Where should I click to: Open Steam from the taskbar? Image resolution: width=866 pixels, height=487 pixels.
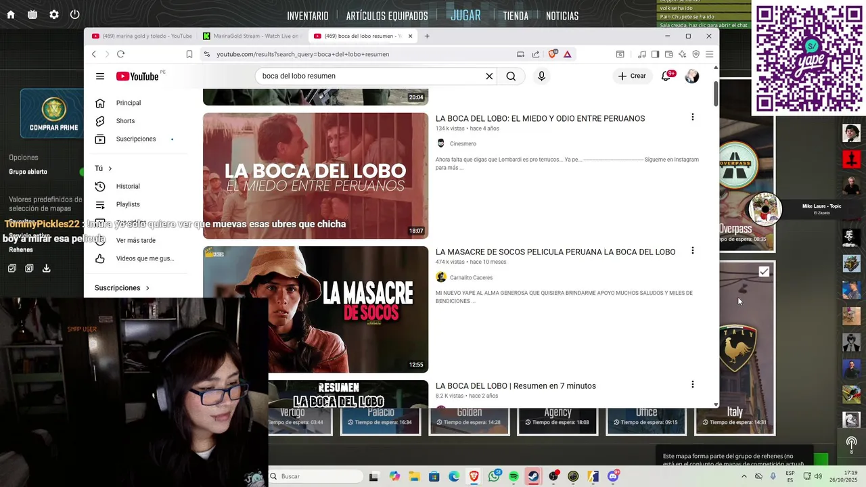click(533, 476)
